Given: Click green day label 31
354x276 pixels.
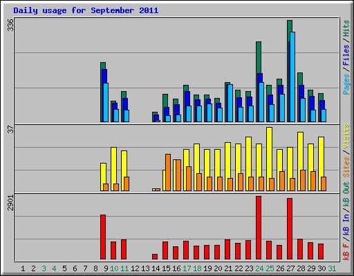Looking at the screenshot, I should tap(332, 268).
